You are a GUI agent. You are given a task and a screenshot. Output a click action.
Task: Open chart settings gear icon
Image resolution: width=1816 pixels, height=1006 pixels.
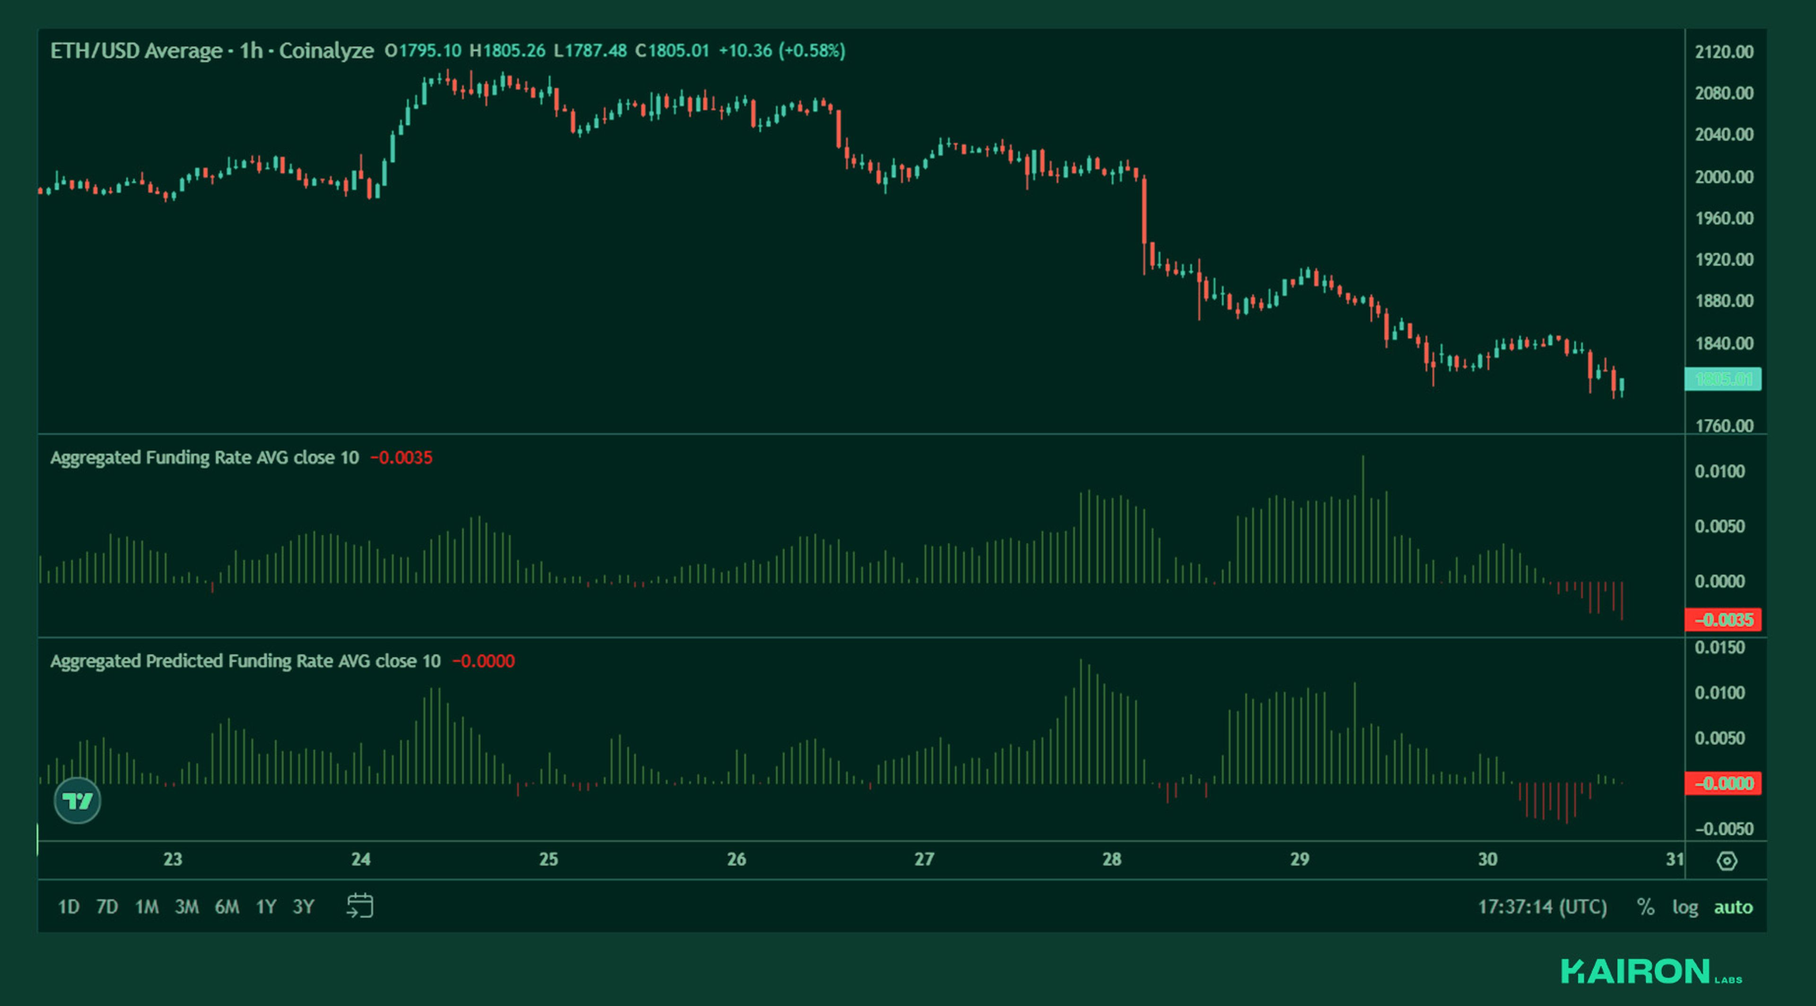(x=1727, y=860)
